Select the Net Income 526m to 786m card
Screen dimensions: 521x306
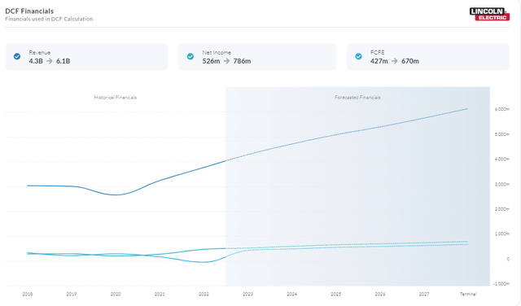click(x=257, y=56)
